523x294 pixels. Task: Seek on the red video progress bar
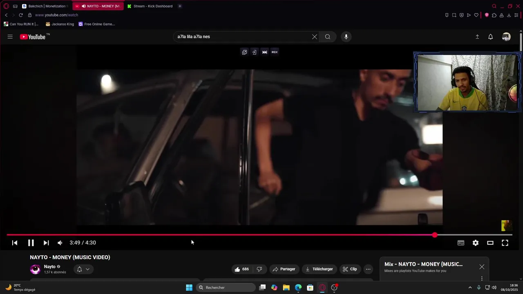coord(259,235)
